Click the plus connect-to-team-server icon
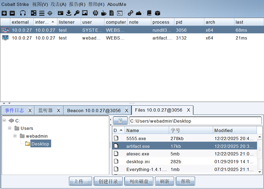Viewport: 264px width, 189px height. [4, 13]
